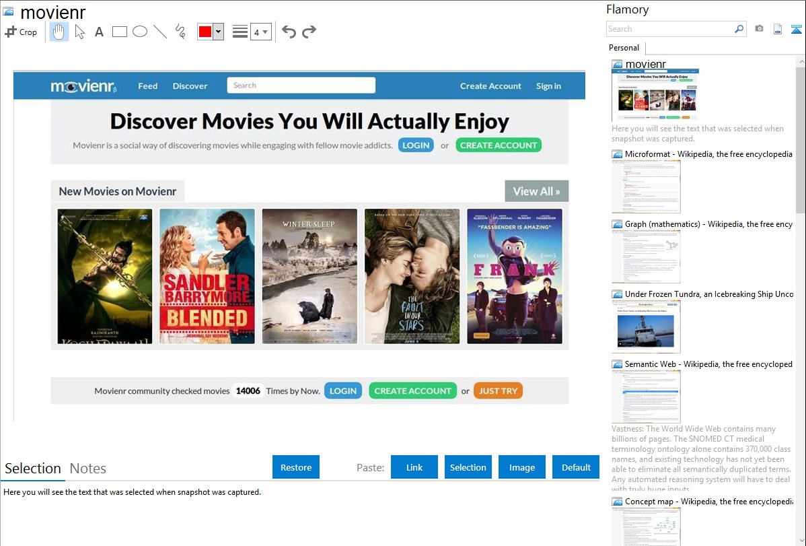Select the straight line tool
This screenshot has width=806, height=546.
(160, 32)
